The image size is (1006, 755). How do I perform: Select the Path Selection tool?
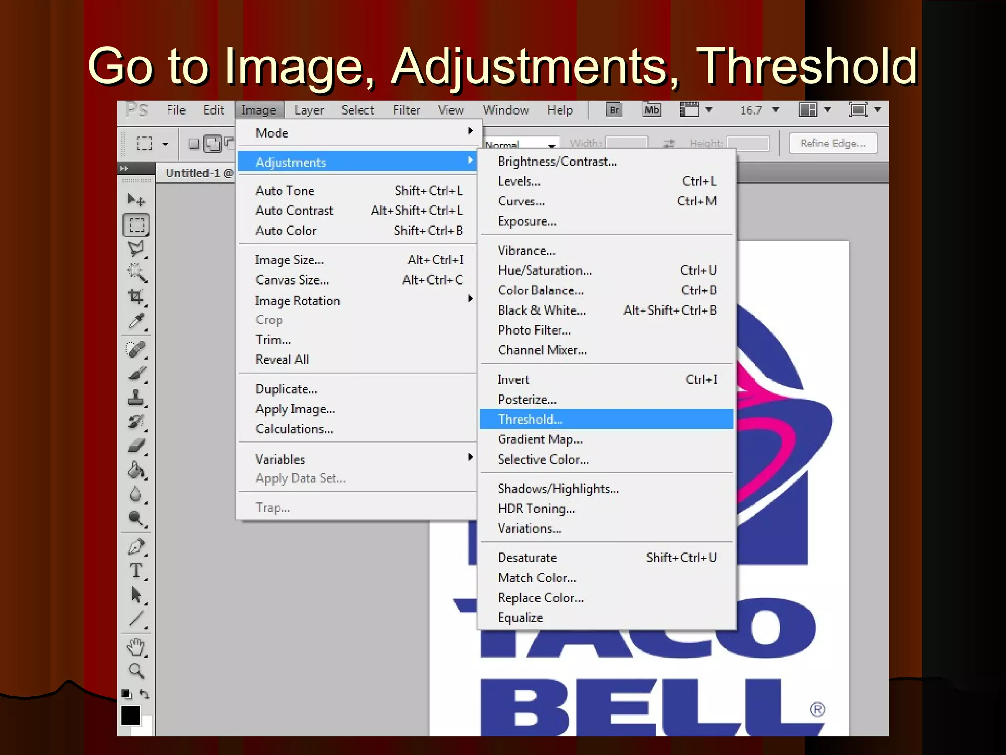136,595
